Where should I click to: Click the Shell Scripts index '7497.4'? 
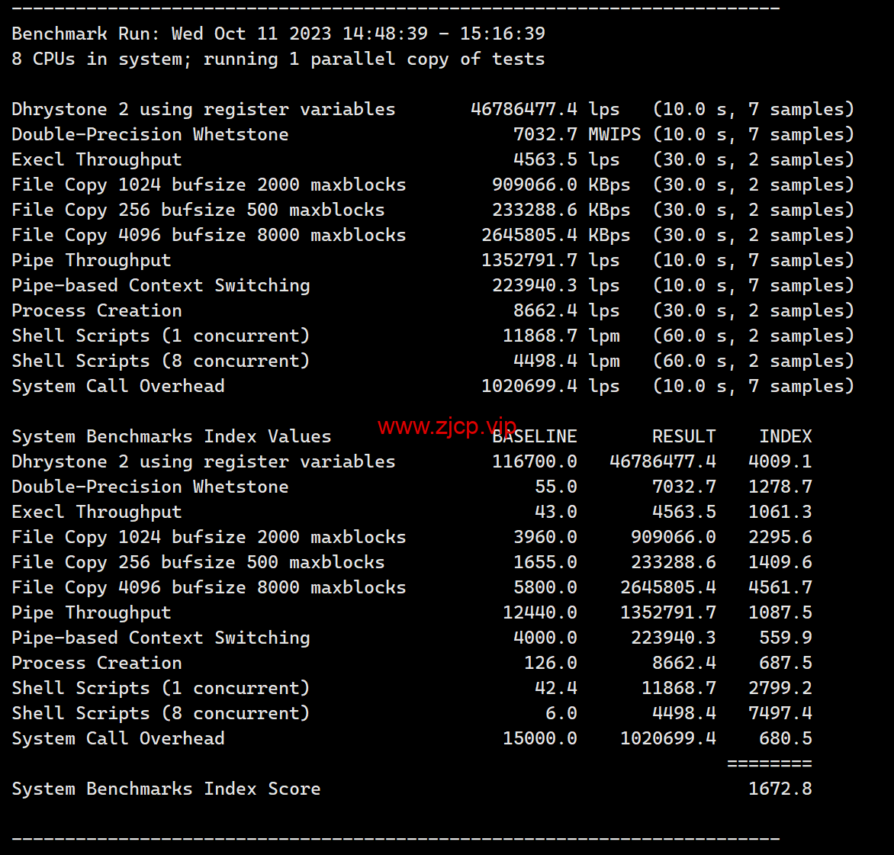coord(780,712)
